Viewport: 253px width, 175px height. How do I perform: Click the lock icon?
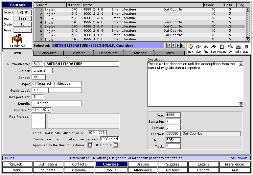(x=231, y=46)
